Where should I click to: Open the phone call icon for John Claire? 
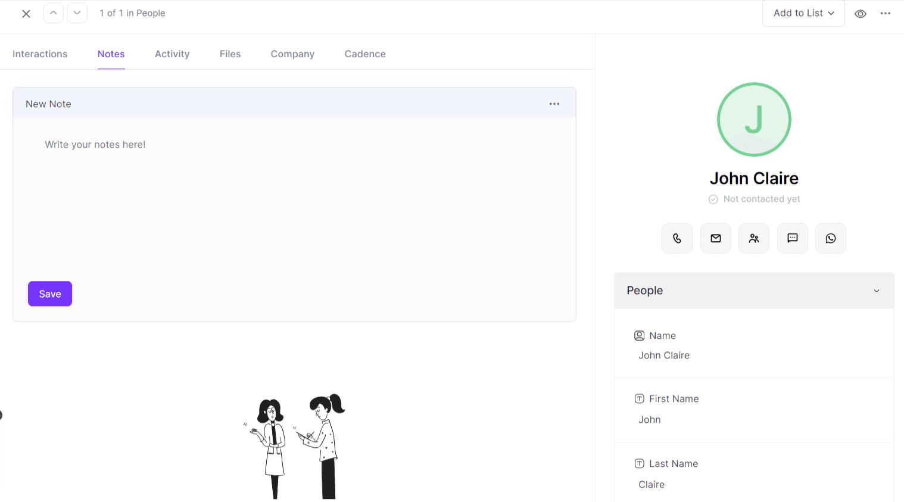point(677,238)
